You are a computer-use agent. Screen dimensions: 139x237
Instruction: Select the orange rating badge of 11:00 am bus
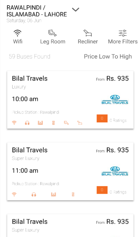(x=102, y=190)
